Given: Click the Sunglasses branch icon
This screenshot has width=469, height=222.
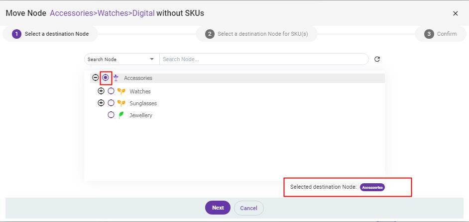Looking at the screenshot, I should [x=121, y=103].
